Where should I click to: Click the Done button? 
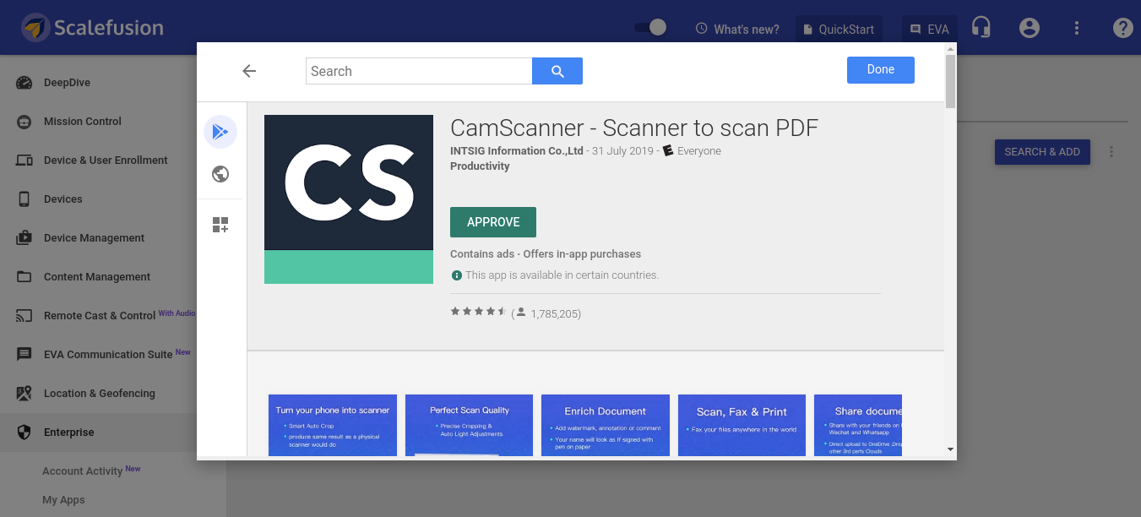coord(881,70)
